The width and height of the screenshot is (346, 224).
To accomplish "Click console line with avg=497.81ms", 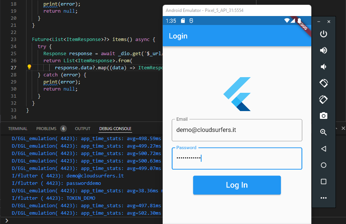I will [x=87, y=206].
